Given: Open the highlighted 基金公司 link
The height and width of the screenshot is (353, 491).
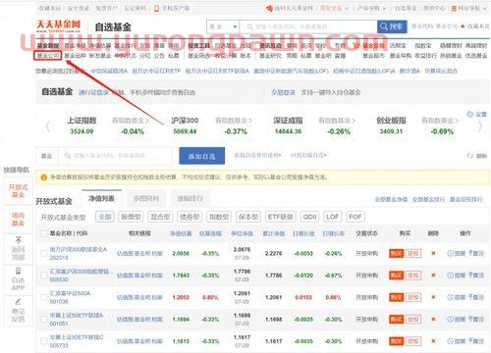Looking at the screenshot, I should [x=47, y=56].
